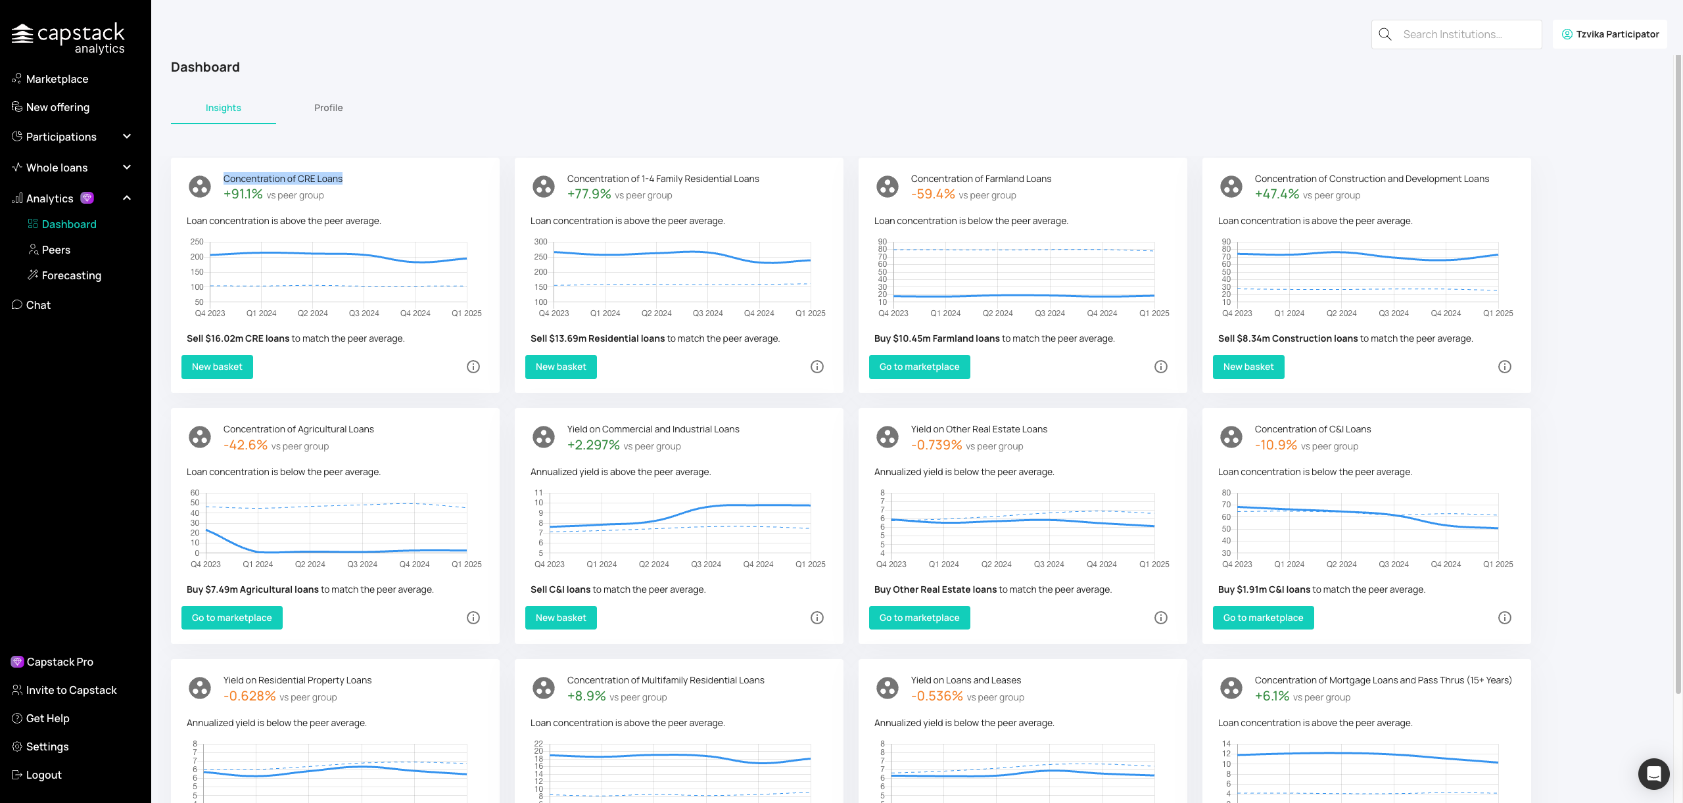Click the pie icon on Construction and Development card
This screenshot has height=803, width=1683.
1231,187
